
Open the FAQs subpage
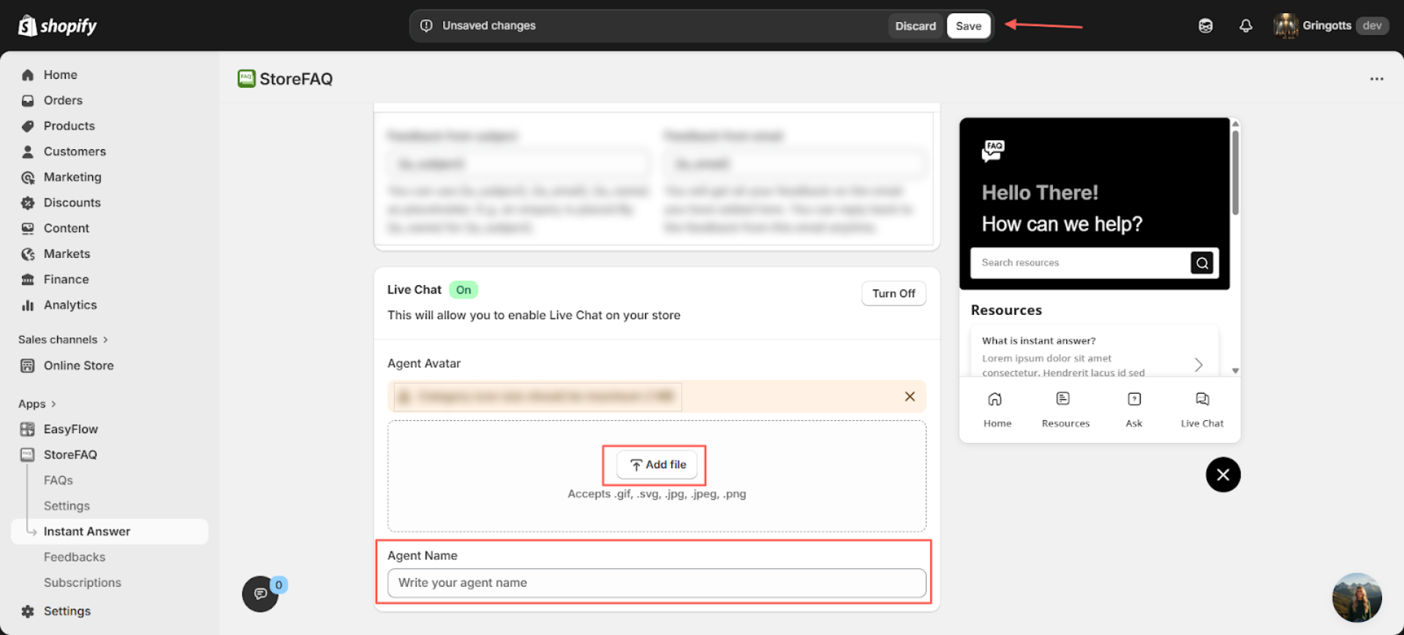click(58, 480)
